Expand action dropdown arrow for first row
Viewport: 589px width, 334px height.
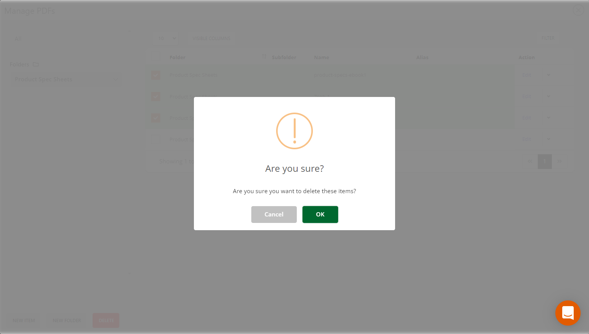(548, 75)
